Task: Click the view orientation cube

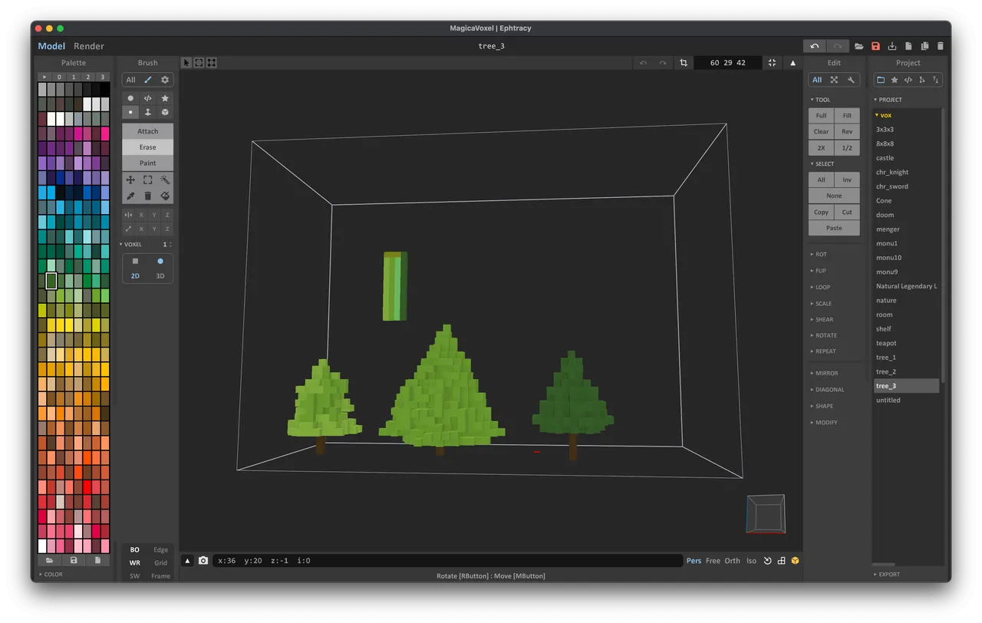Action: coord(766,514)
